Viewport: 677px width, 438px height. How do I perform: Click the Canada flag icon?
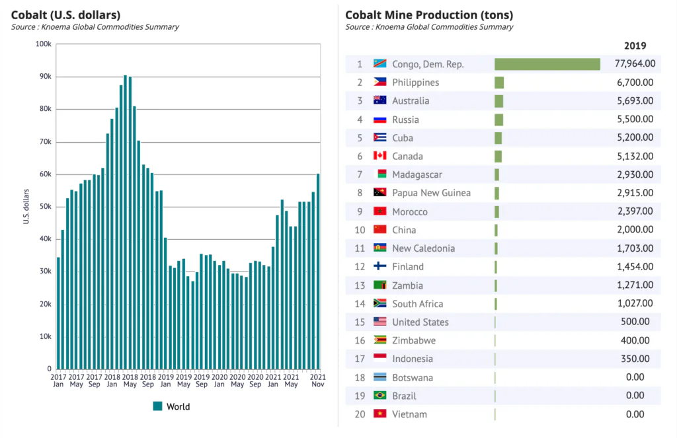[x=380, y=156]
